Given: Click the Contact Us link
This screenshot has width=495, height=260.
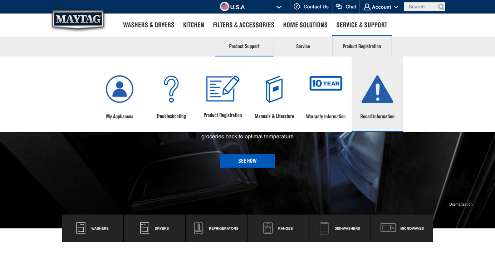Looking at the screenshot, I should pyautogui.click(x=311, y=7).
